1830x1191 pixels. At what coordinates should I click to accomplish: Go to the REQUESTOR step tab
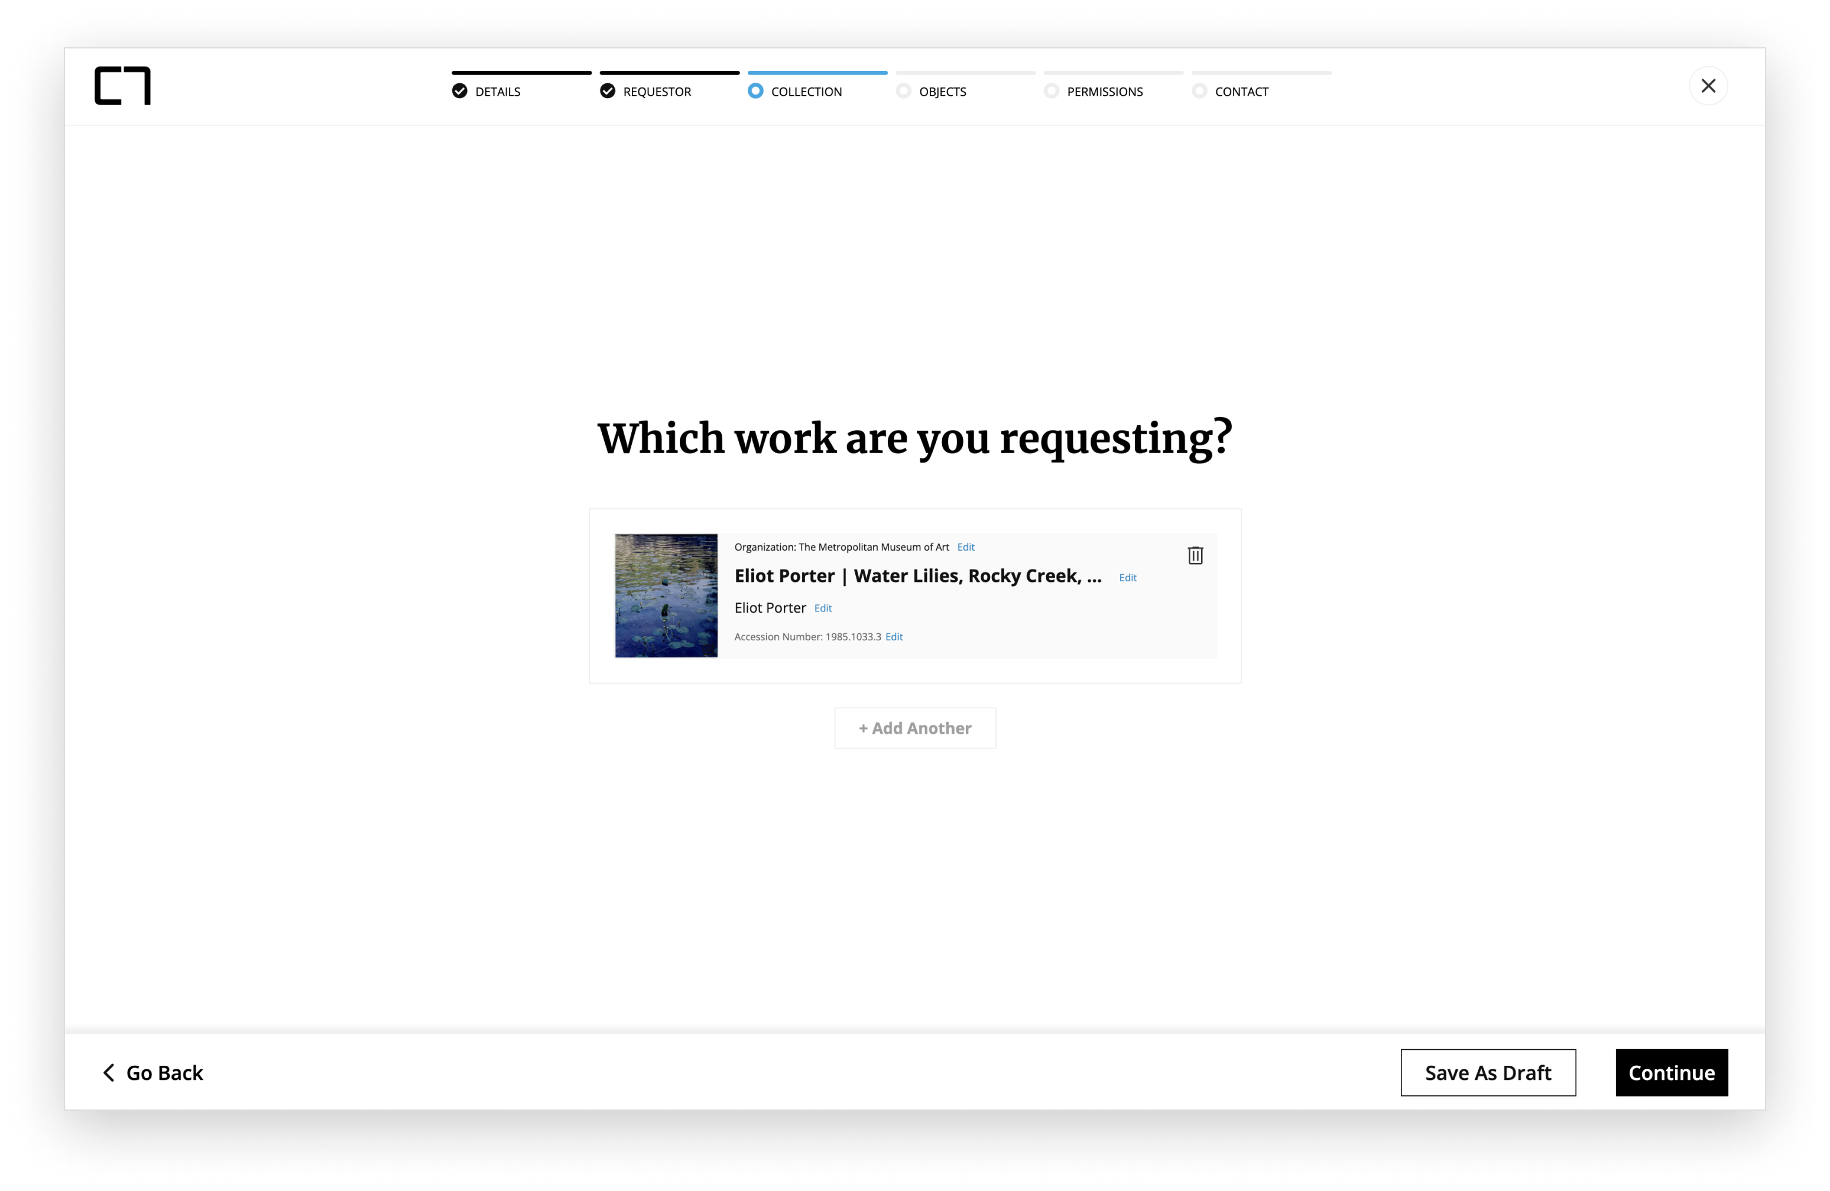click(657, 92)
